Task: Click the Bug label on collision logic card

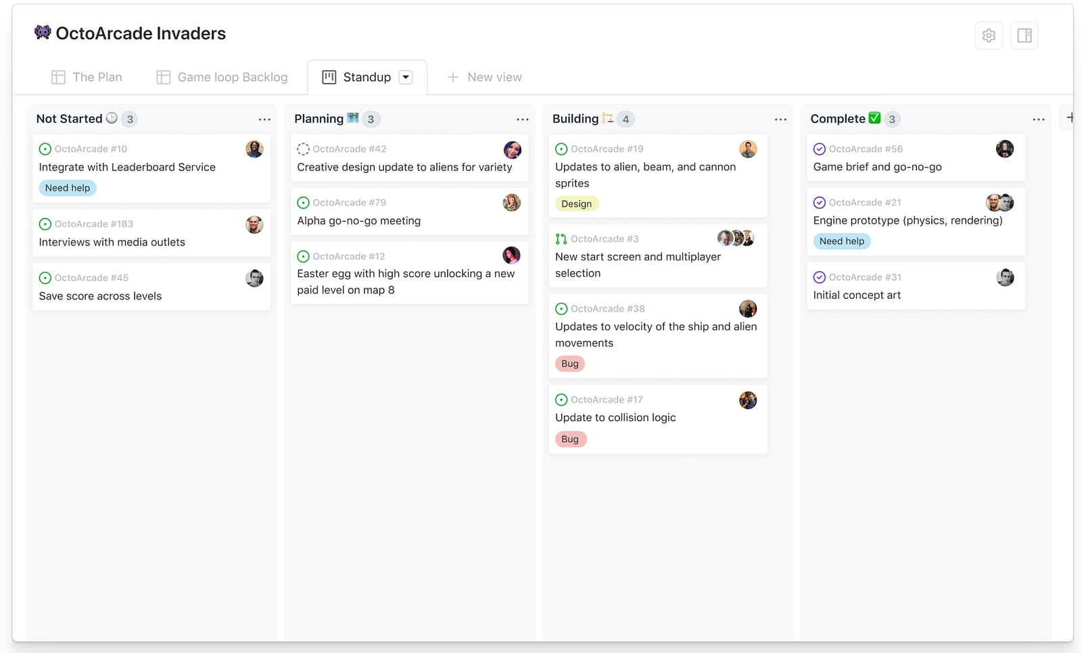Action: pos(570,439)
